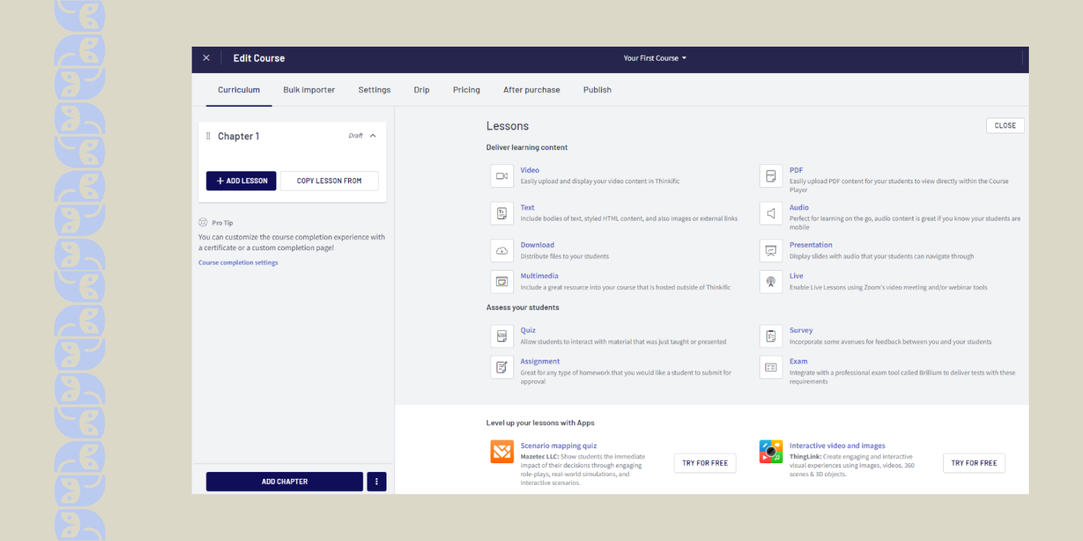Open the Publish tab

pyautogui.click(x=597, y=90)
